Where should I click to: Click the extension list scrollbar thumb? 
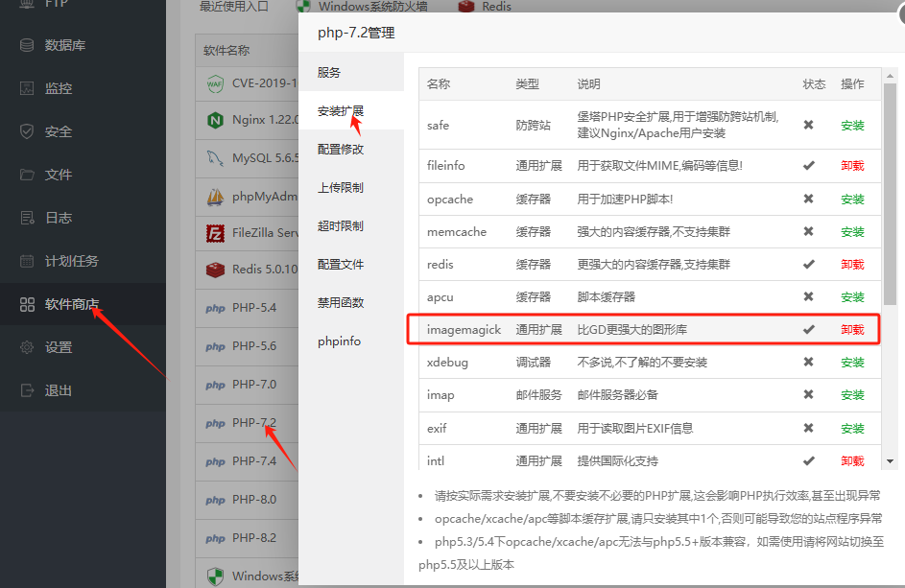pos(890,194)
